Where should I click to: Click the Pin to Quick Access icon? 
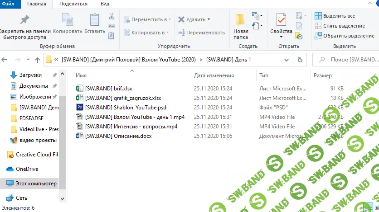[24, 20]
